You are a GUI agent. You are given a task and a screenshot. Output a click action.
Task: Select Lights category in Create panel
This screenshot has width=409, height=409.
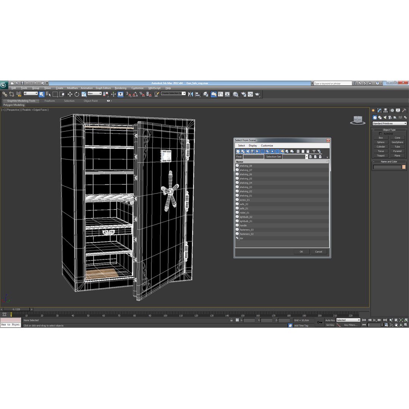385,118
